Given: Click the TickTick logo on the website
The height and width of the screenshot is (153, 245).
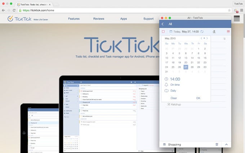Looking at the screenshot, I should (19, 19).
